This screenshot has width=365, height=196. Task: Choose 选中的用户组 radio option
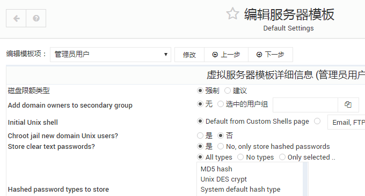[221, 104]
